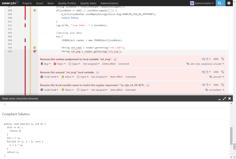Edit cert, cwe, suspicious, unused tags dropdown

[x=207, y=64]
